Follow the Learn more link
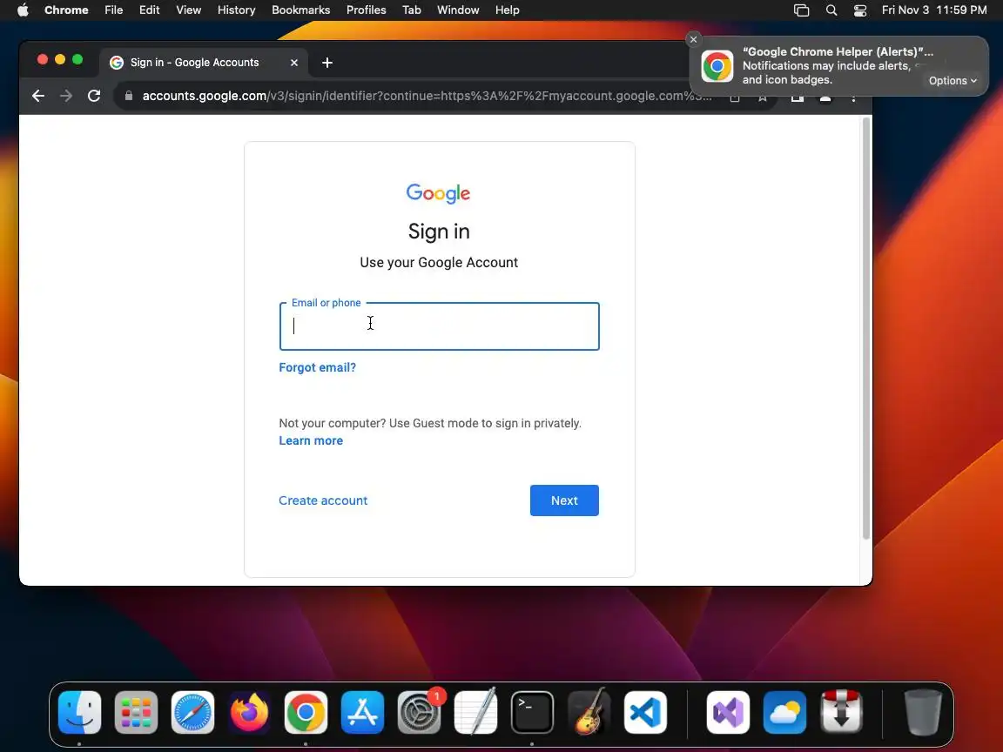This screenshot has height=752, width=1003. point(311,440)
